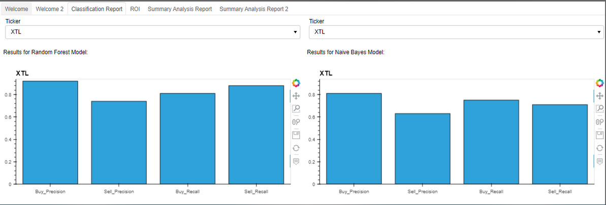
Task: Switch to the Welcome 2 tab
Action: tap(49, 9)
